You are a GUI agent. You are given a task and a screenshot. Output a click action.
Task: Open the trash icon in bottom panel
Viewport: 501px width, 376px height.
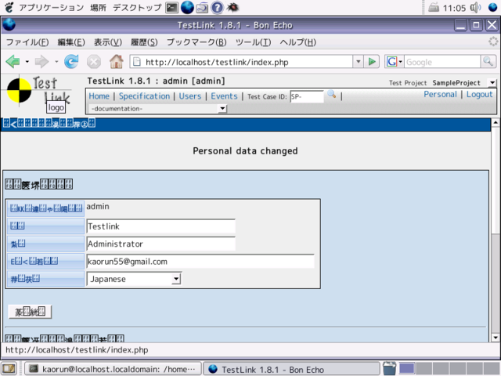(x=390, y=369)
